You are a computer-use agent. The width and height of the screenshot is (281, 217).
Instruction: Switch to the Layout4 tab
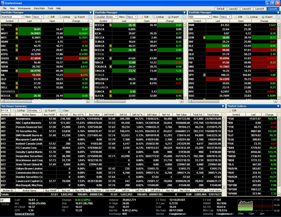pos(260,9)
